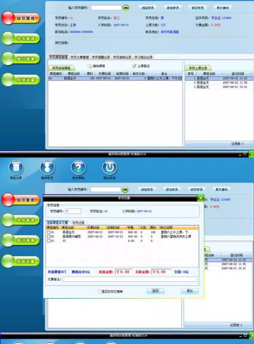The width and height of the screenshot is (254, 344).
Task: Click 登记时间 column header in upper window
Action: coord(238,74)
